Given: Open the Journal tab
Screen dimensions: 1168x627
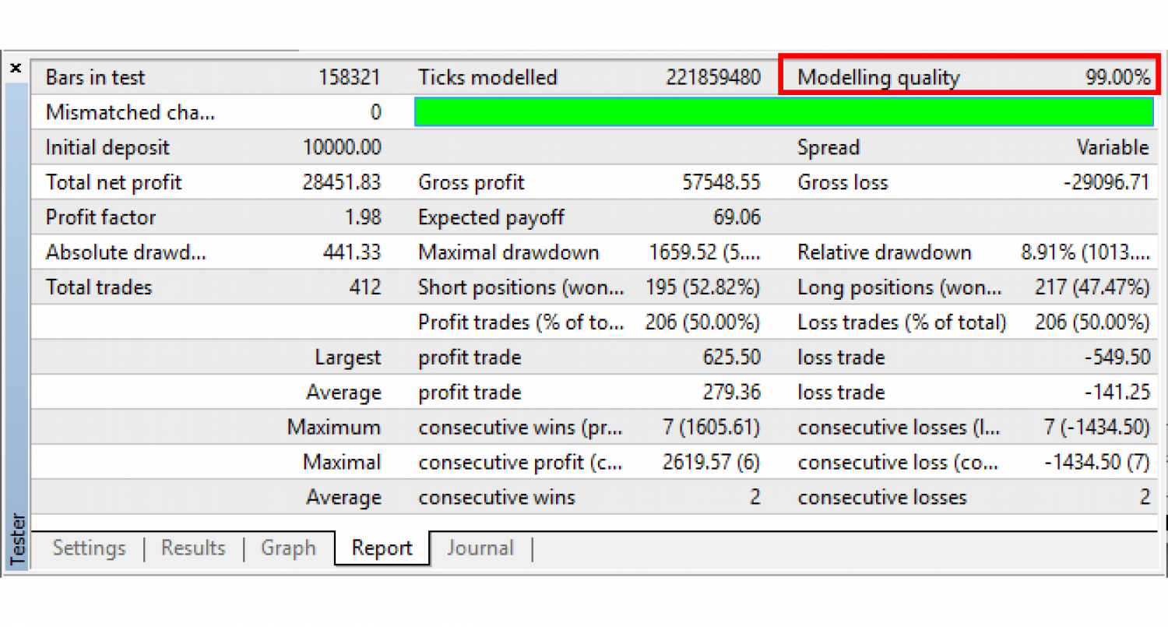Looking at the screenshot, I should pyautogui.click(x=480, y=548).
